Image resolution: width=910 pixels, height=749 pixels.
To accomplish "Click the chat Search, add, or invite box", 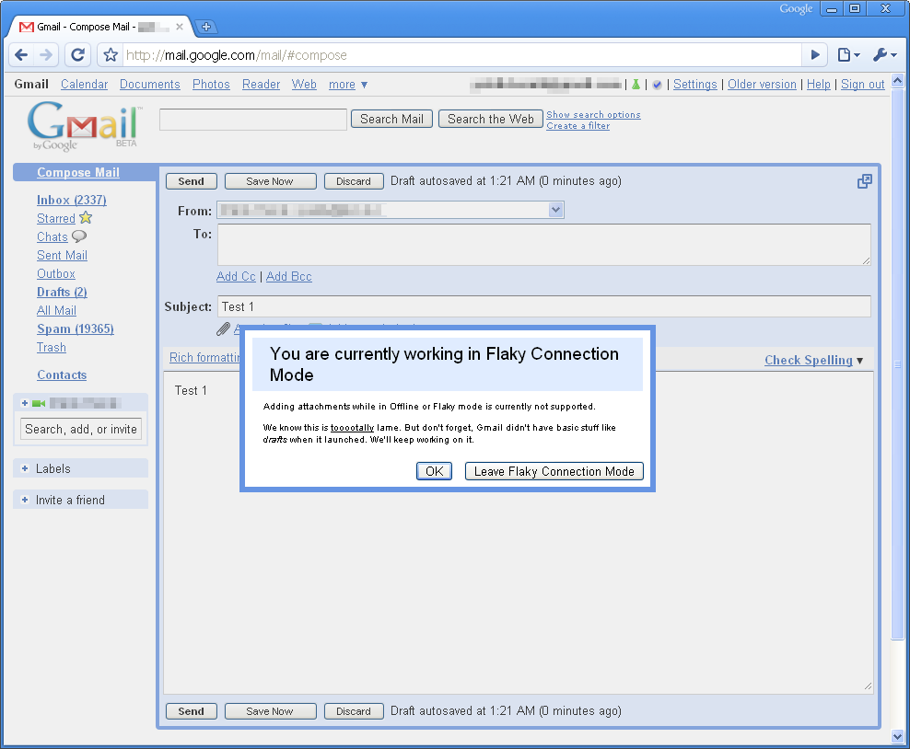I will (x=81, y=429).
